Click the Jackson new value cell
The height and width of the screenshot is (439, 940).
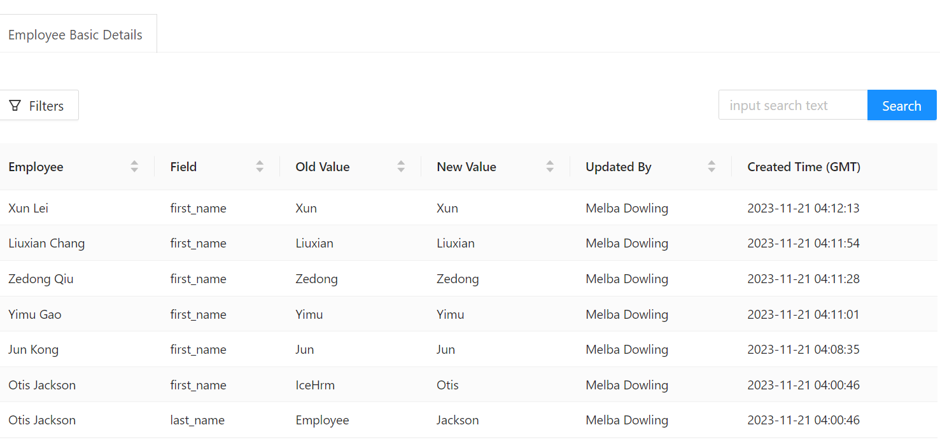pos(458,420)
